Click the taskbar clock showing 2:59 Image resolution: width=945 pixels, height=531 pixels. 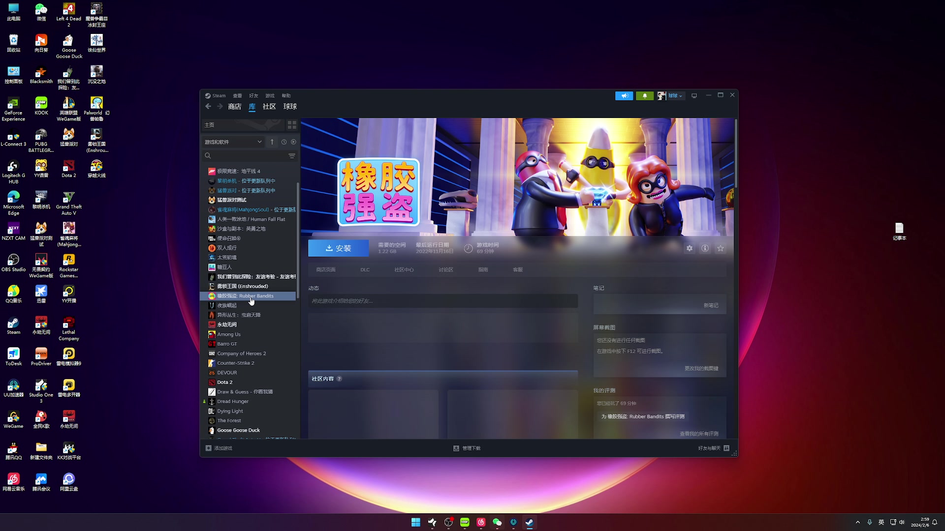point(920,522)
